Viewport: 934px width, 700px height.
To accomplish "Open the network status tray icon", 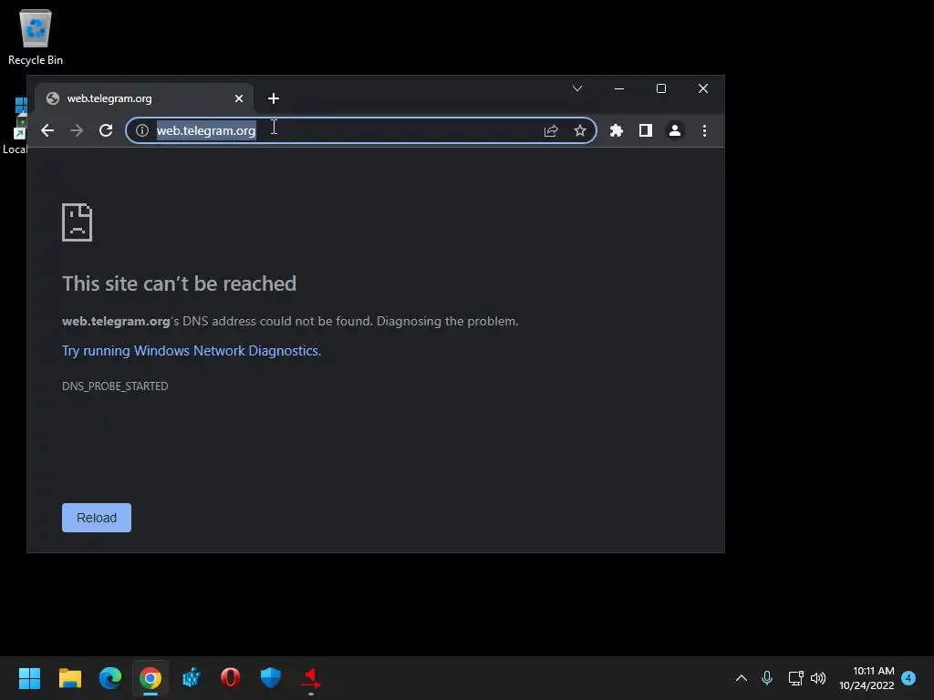I will 795,678.
